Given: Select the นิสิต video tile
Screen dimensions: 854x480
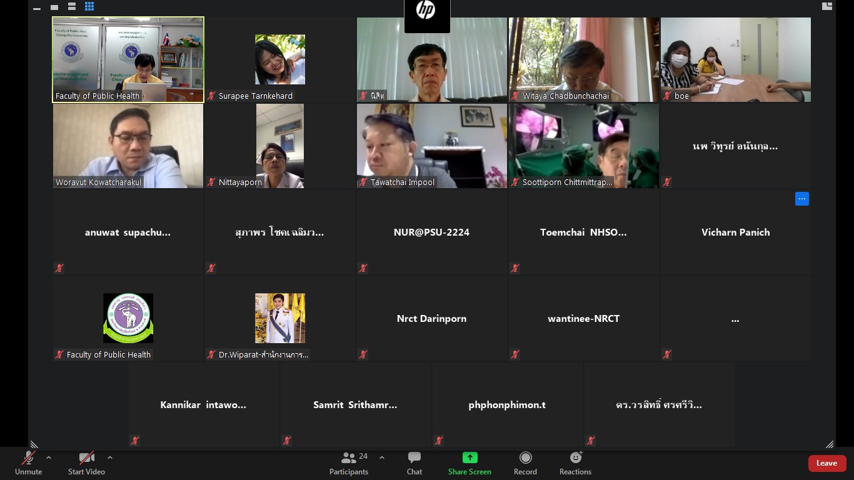Looking at the screenshot, I should click(x=432, y=59).
